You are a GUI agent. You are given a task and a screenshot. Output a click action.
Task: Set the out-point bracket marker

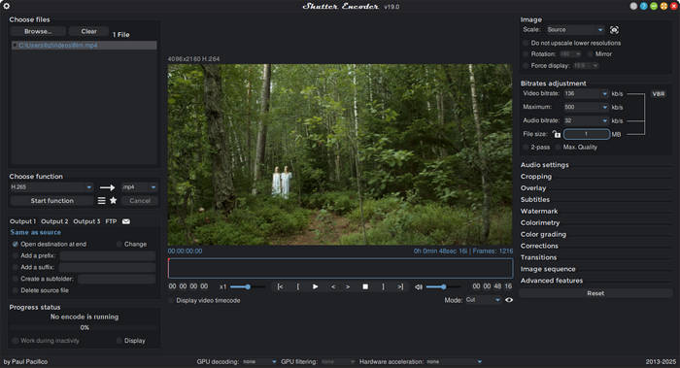383,287
